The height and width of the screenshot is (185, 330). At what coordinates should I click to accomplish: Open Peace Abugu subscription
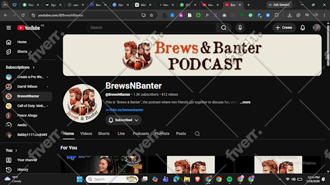[27, 115]
